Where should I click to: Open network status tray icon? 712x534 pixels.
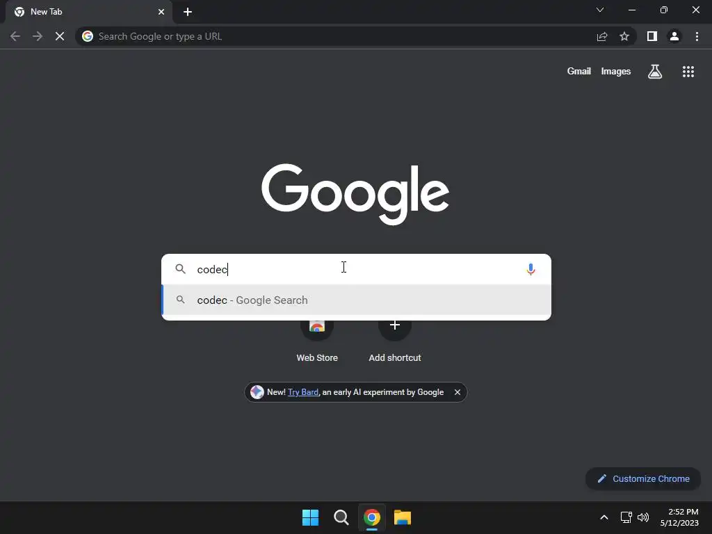(x=626, y=517)
